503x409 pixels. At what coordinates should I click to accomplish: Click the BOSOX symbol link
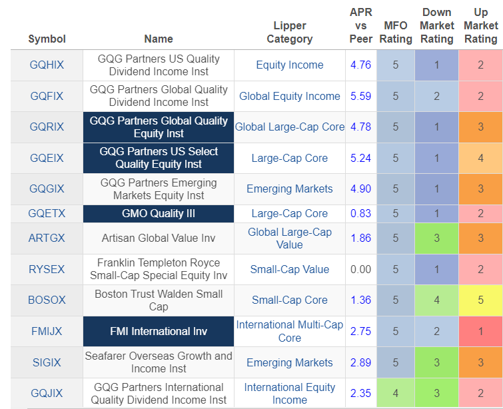[47, 300]
